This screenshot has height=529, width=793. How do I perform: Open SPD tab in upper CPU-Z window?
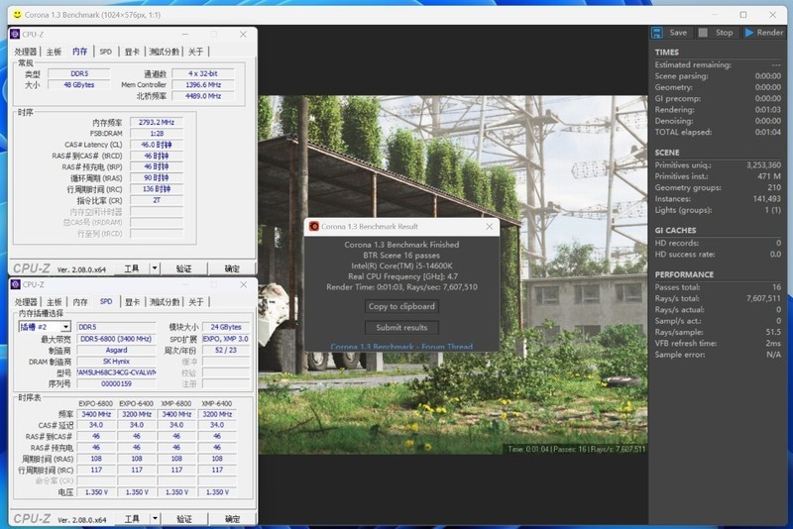coord(106,52)
